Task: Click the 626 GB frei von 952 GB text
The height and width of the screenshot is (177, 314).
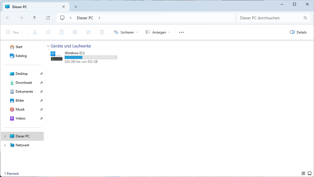Action: point(81,62)
